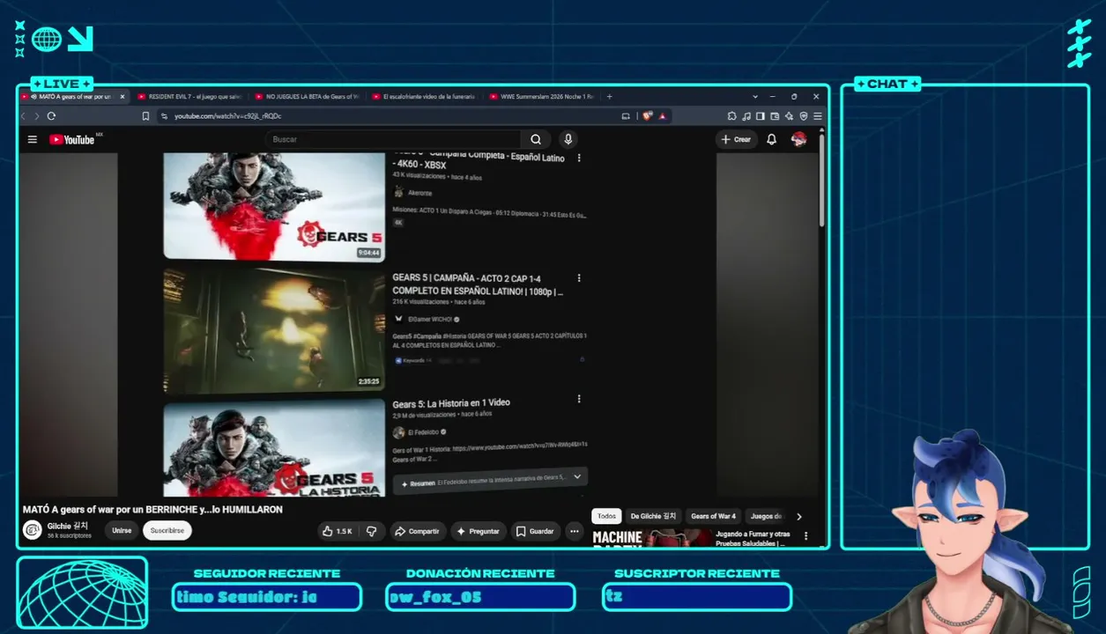Open options for GEARS 5 ACTO 2 video
This screenshot has width=1106, height=634.
[x=579, y=278]
